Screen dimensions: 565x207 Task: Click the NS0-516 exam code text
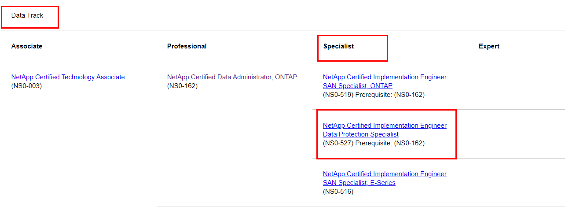(x=338, y=192)
